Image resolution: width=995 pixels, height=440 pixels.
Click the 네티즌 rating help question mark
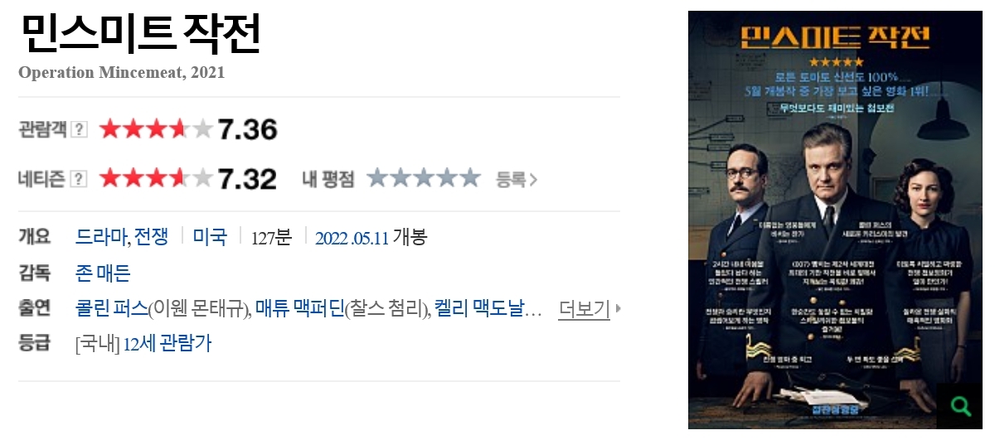pos(80,178)
